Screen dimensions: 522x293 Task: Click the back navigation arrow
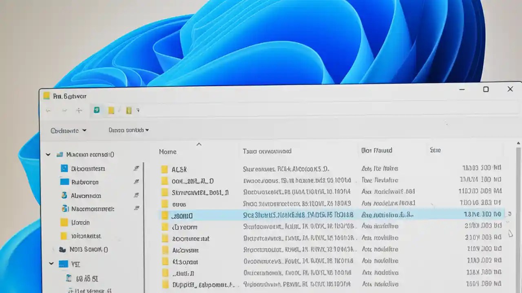[48, 110]
